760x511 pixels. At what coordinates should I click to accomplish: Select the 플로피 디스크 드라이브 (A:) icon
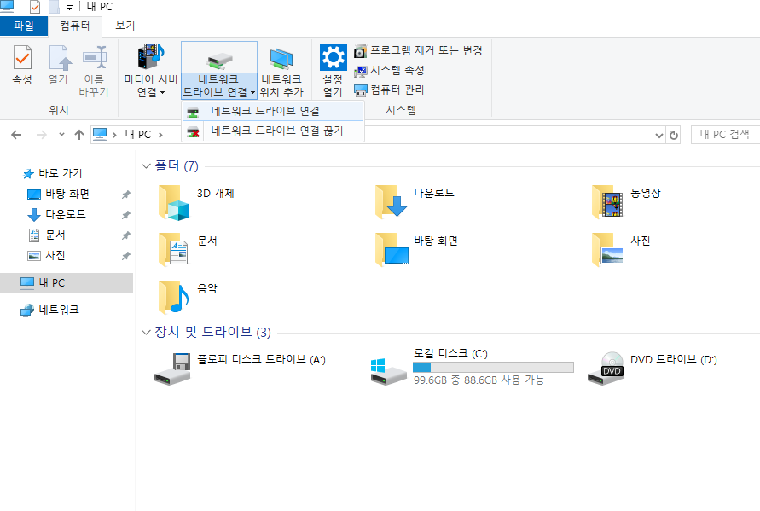(172, 369)
